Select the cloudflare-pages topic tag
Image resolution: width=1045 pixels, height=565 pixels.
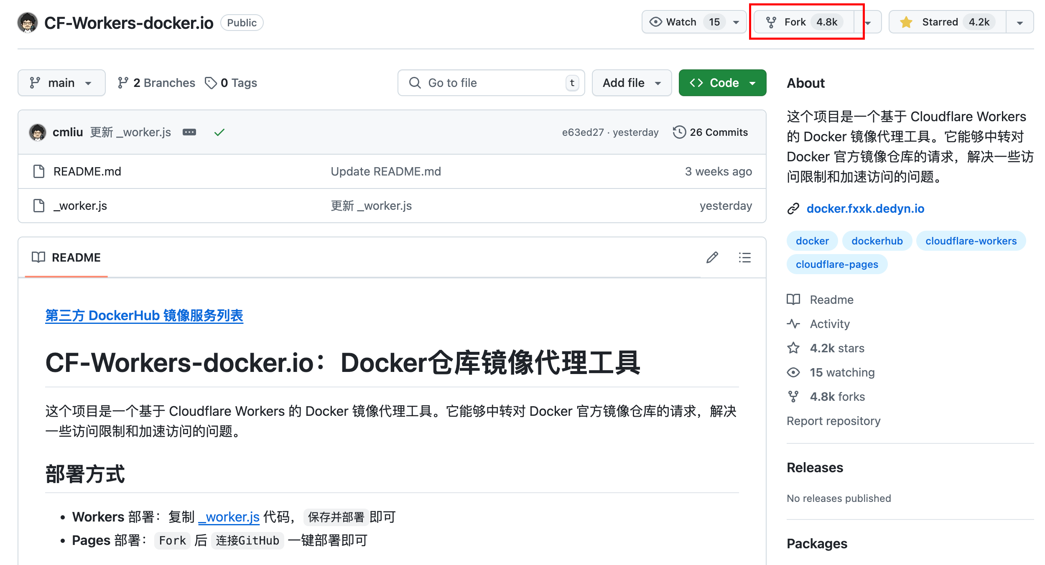click(837, 265)
